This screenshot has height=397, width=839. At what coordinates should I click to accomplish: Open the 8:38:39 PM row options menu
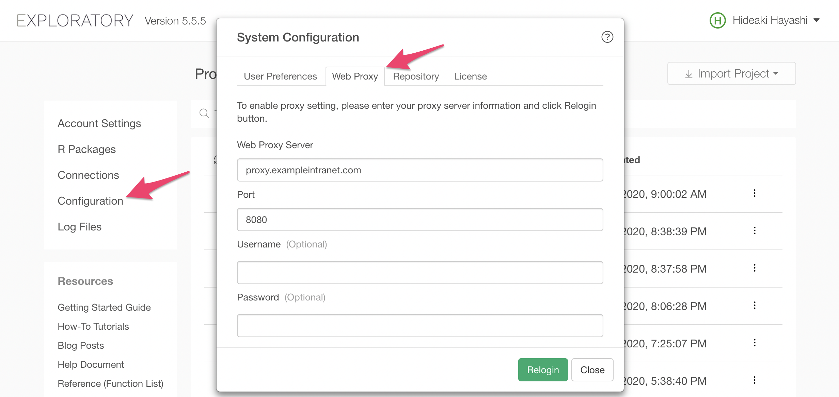[755, 231]
